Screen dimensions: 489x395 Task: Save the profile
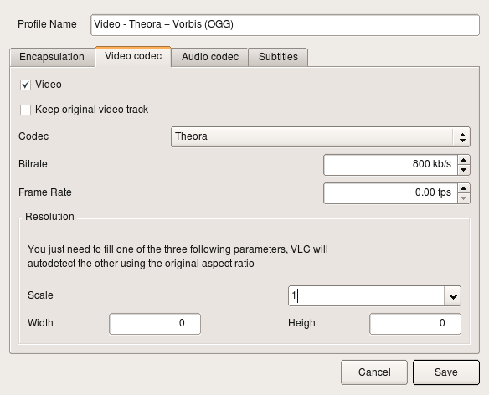coord(446,372)
